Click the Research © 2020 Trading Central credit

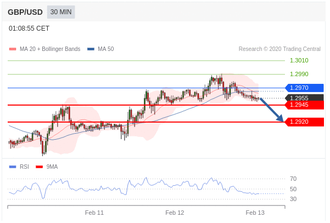click(x=279, y=49)
